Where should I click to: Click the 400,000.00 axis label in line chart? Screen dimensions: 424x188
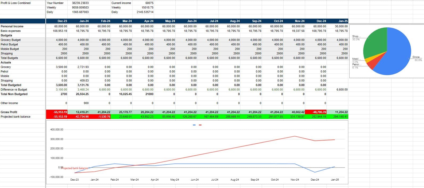(x=57, y=130)
